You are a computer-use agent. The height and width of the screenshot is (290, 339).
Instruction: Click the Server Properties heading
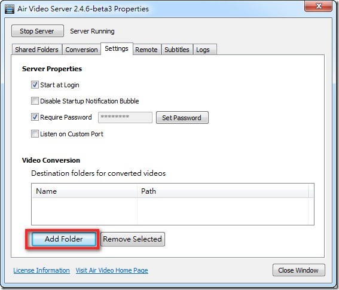tap(52, 69)
